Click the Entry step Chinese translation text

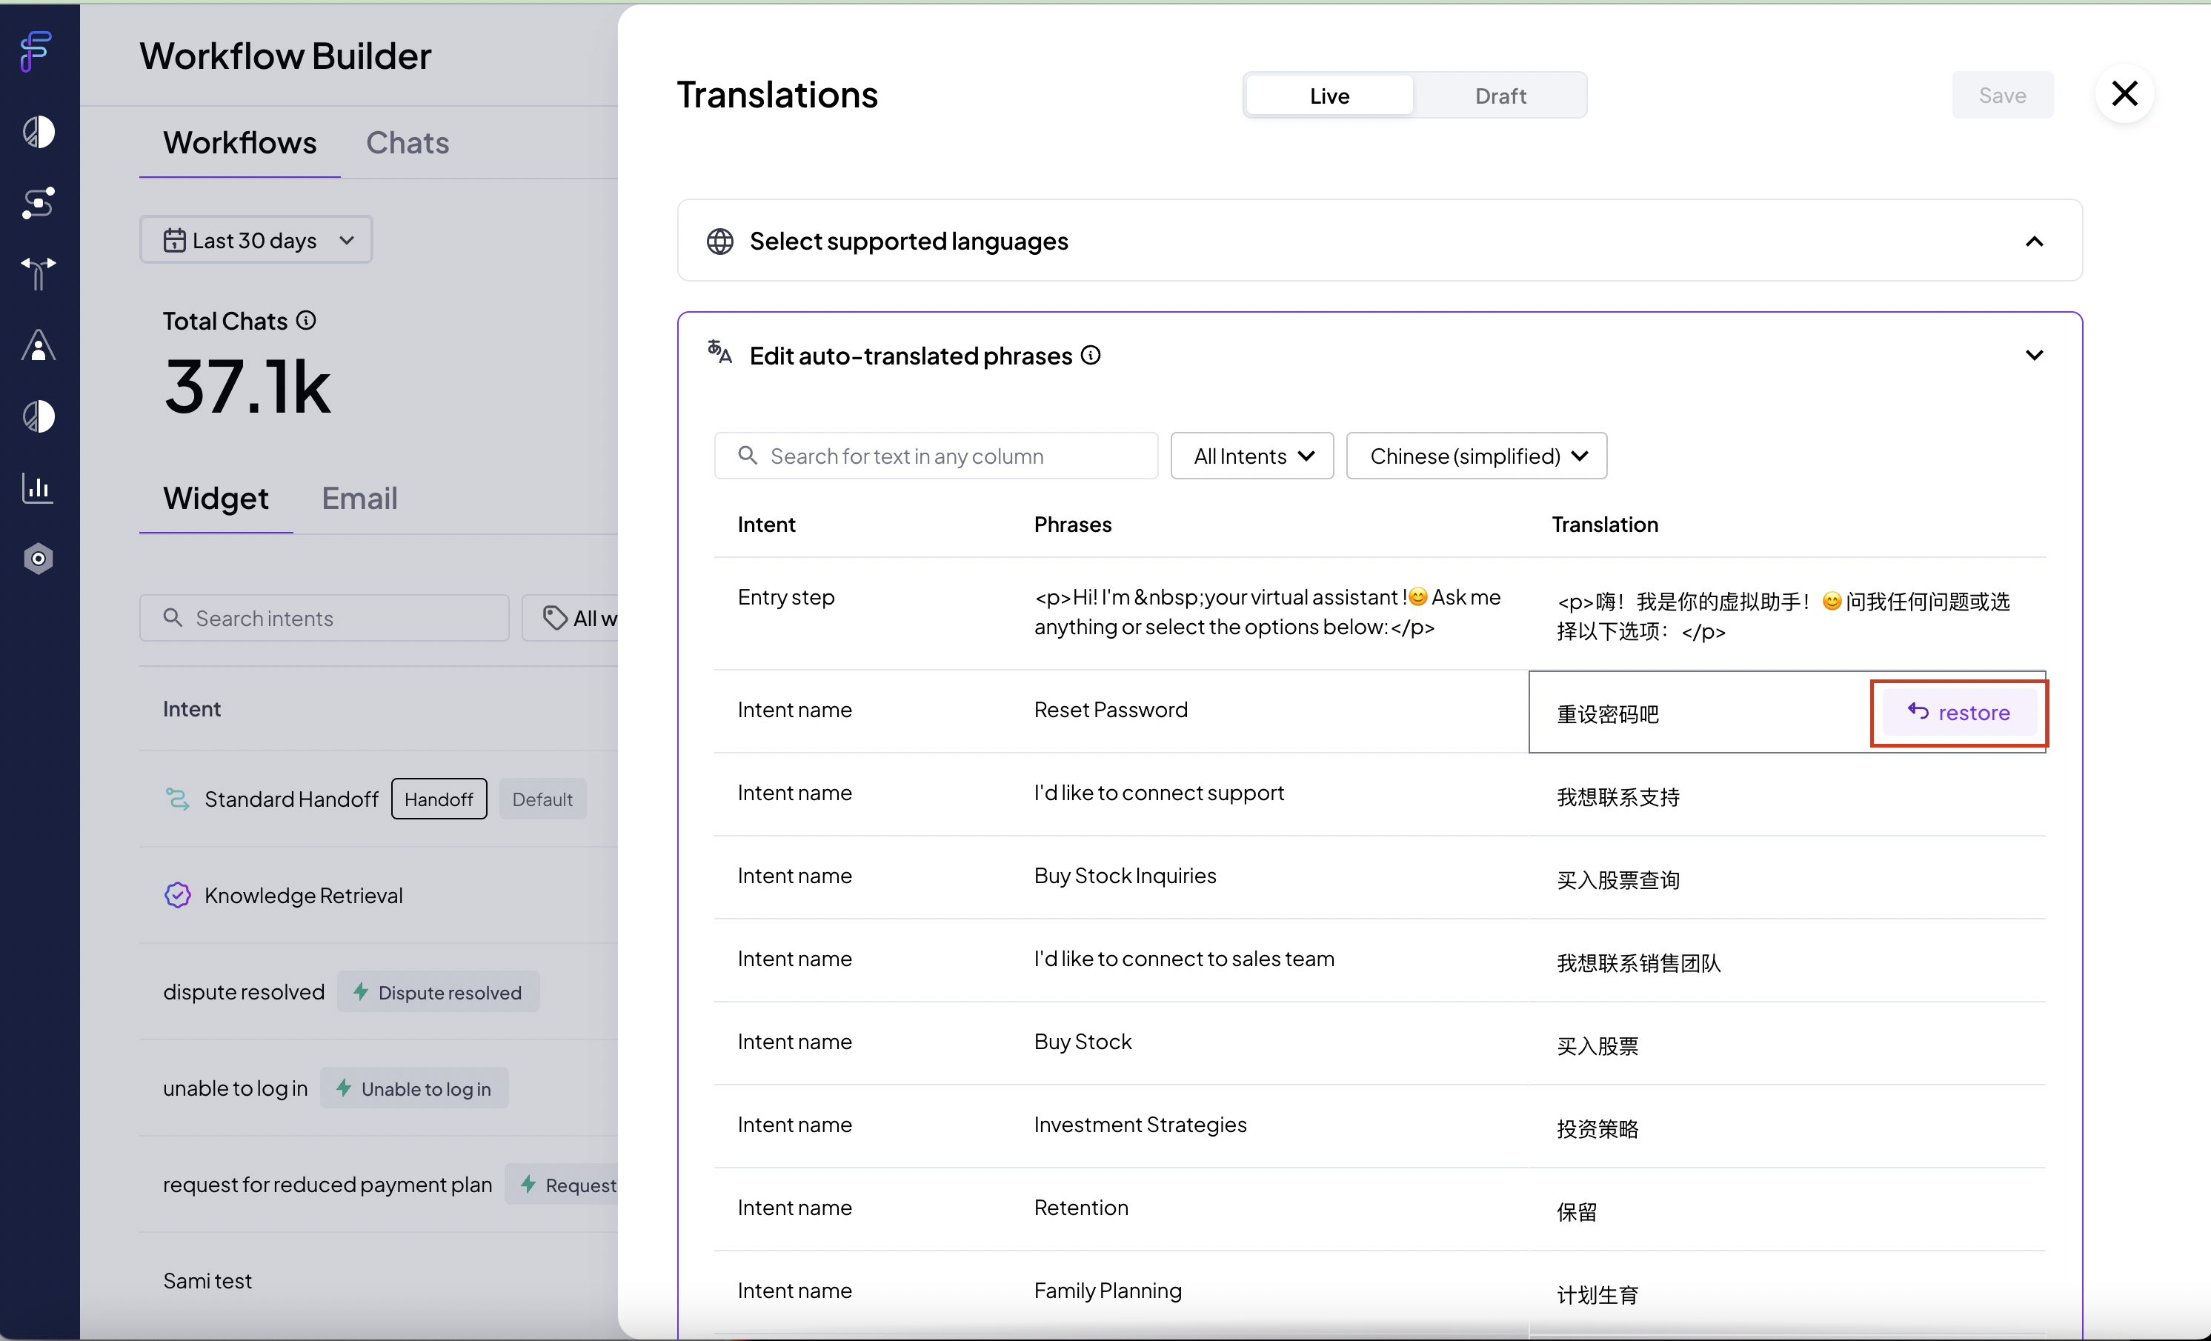[x=1783, y=616]
